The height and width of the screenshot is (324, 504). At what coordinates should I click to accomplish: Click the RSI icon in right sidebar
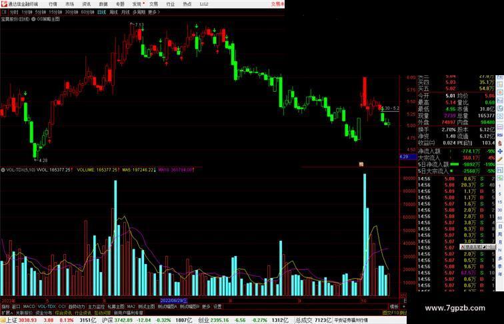(500, 135)
